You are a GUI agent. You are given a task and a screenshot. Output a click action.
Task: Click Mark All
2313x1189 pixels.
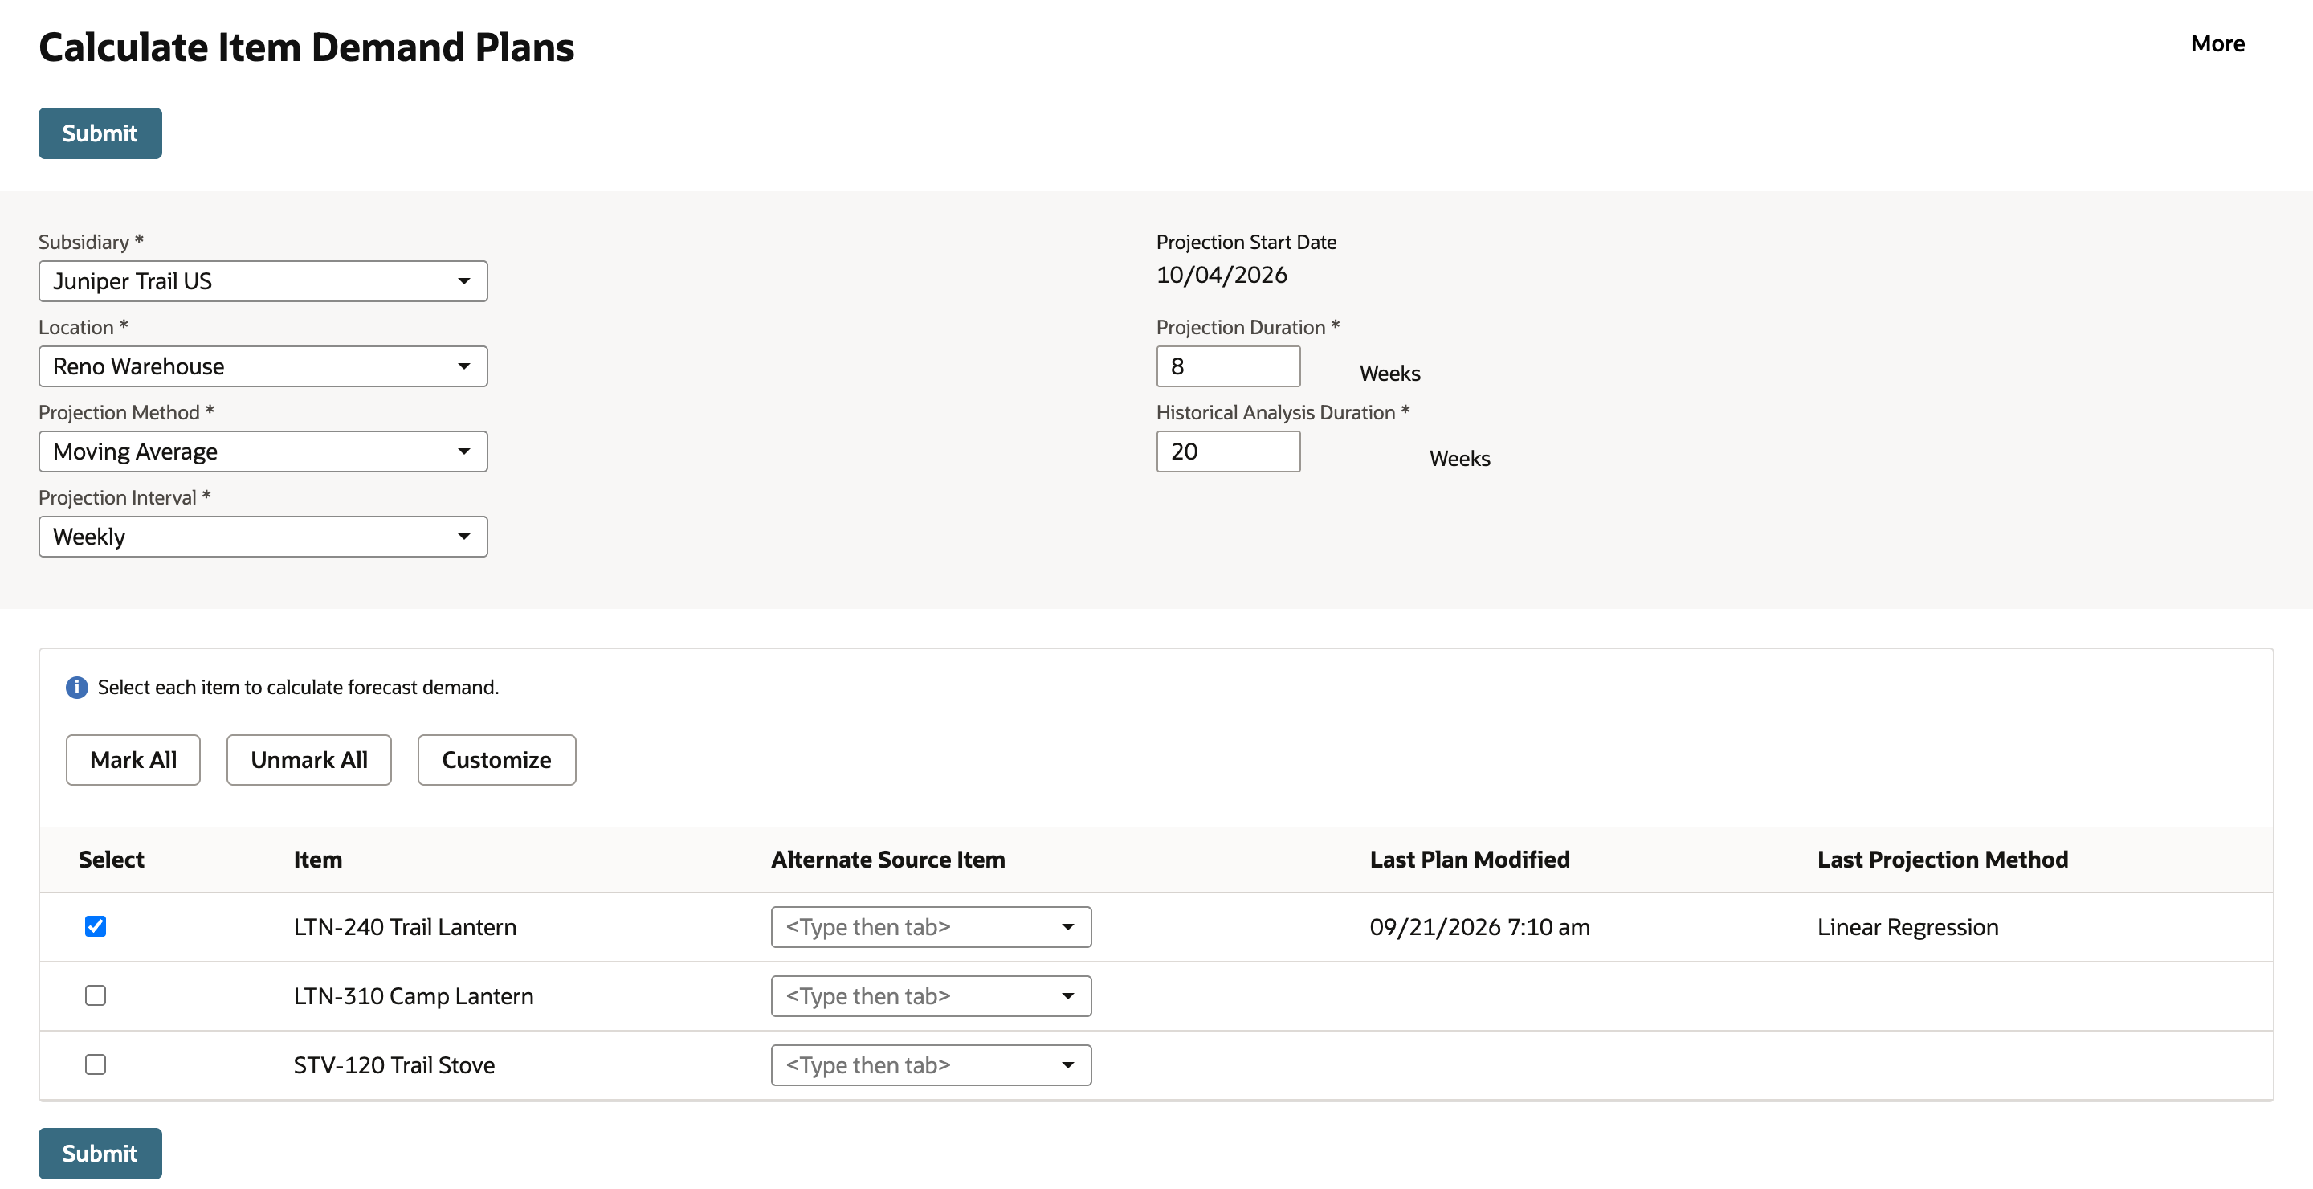[x=133, y=760]
